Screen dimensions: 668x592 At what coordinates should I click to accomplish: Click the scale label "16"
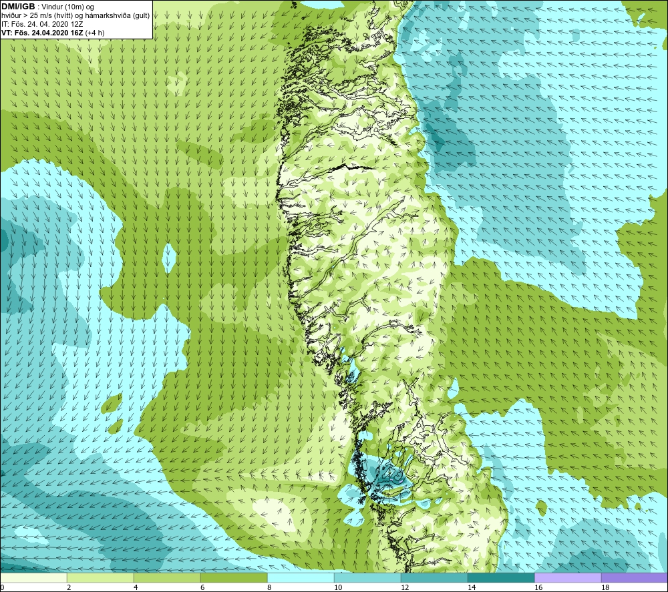coord(538,587)
